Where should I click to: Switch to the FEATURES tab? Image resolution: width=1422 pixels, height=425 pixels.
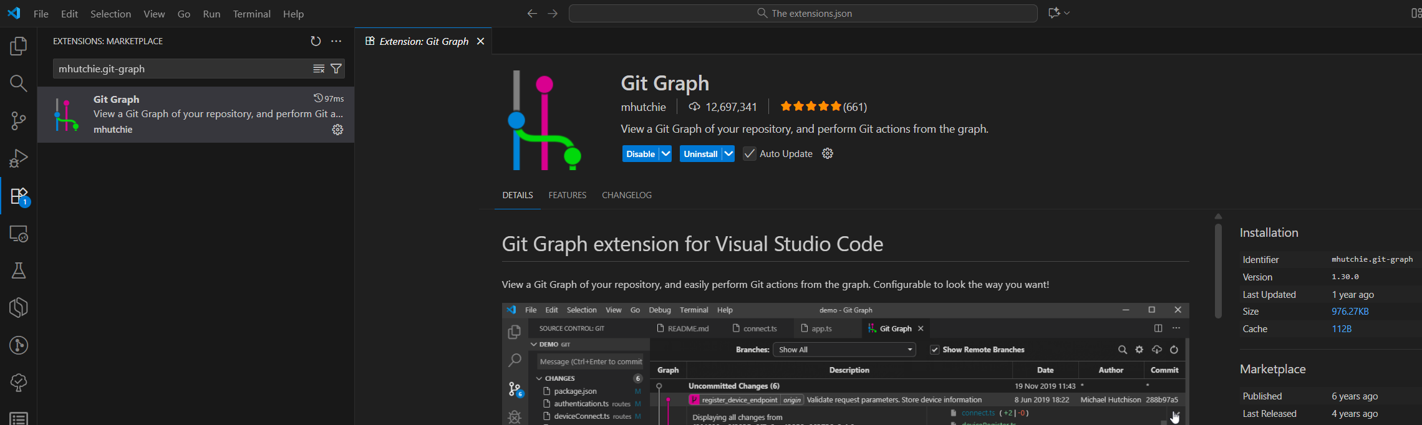(568, 195)
